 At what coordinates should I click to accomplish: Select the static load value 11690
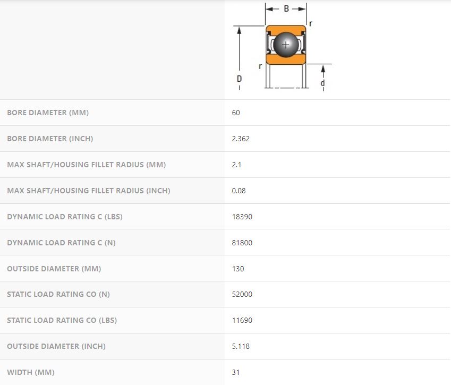tap(242, 320)
